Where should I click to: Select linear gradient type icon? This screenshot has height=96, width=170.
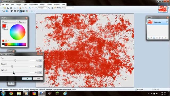coord(12,11)
